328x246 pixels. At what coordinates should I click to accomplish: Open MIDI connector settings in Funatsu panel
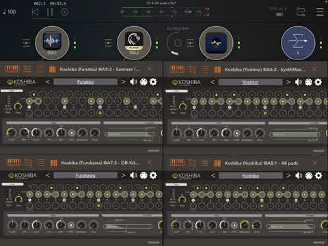click(x=143, y=82)
